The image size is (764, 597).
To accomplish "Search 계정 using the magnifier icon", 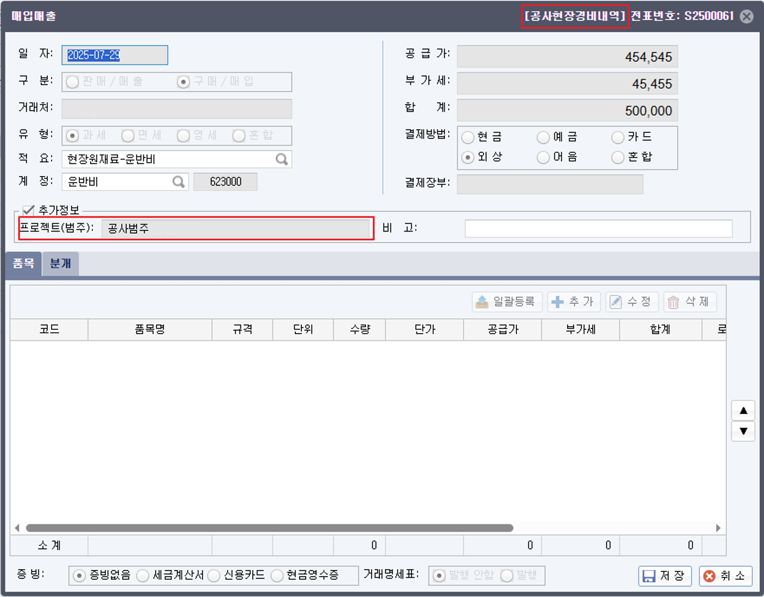I will point(178,182).
